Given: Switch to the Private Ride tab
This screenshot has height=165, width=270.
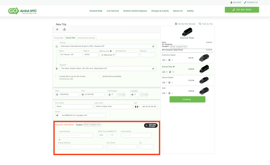Looking at the screenshot, I should (x=59, y=38).
